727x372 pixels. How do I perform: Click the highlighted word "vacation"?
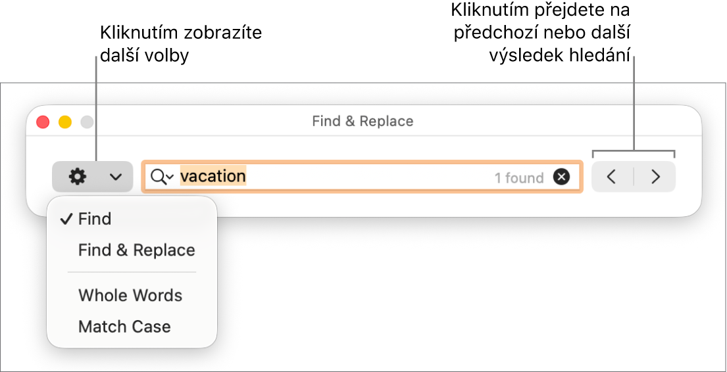(x=213, y=177)
